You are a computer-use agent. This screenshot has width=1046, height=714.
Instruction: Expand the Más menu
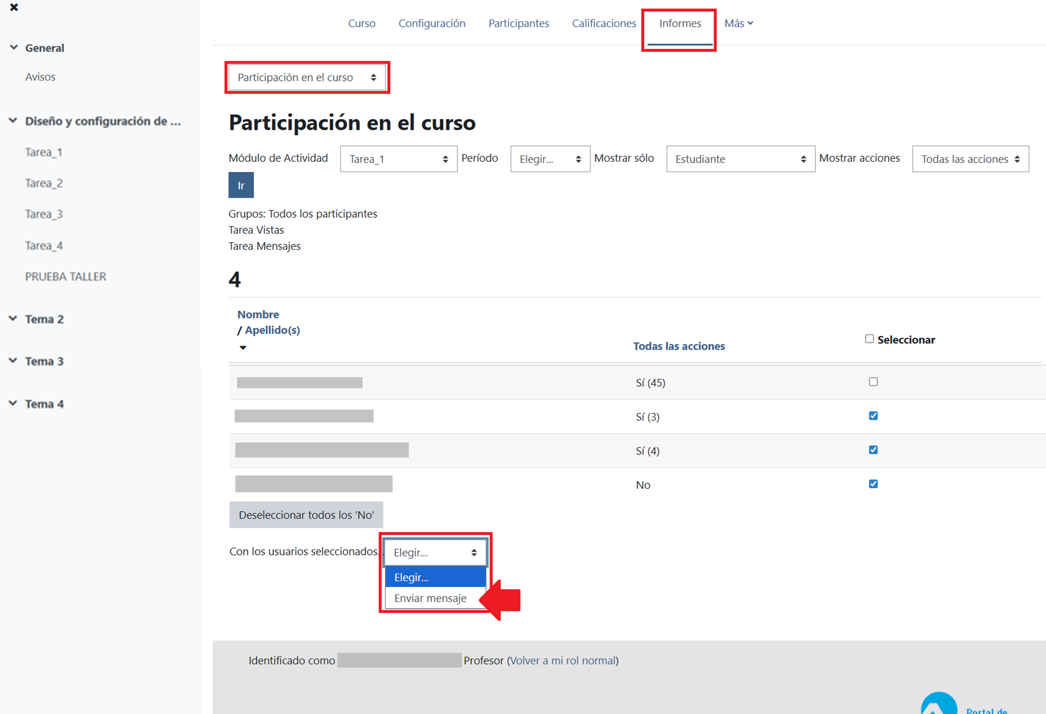(x=739, y=23)
